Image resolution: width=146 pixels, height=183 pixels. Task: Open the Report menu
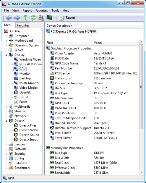pyautogui.click(x=27, y=10)
